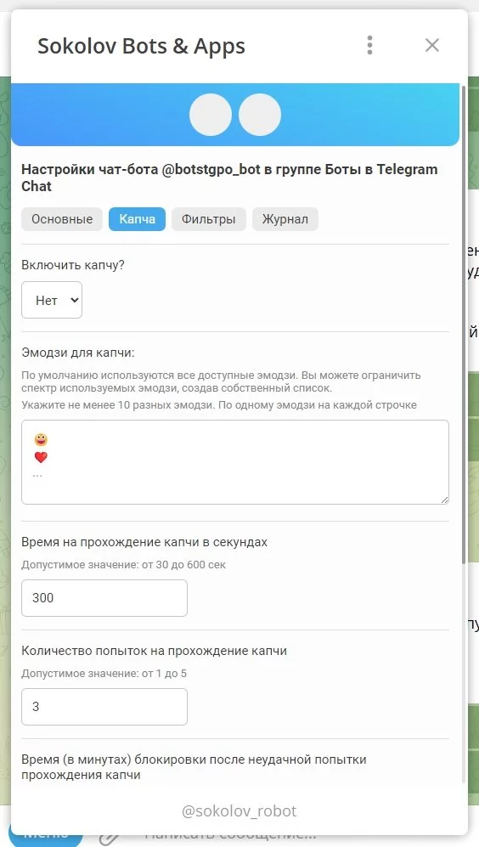Focus the emoji list textarea
The height and width of the screenshot is (847, 479).
point(235,462)
